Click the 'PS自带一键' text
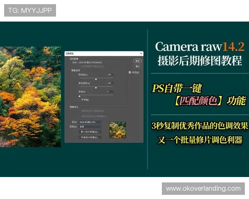Image resolution: width=249 pixels, height=199 pixels. click(177, 89)
